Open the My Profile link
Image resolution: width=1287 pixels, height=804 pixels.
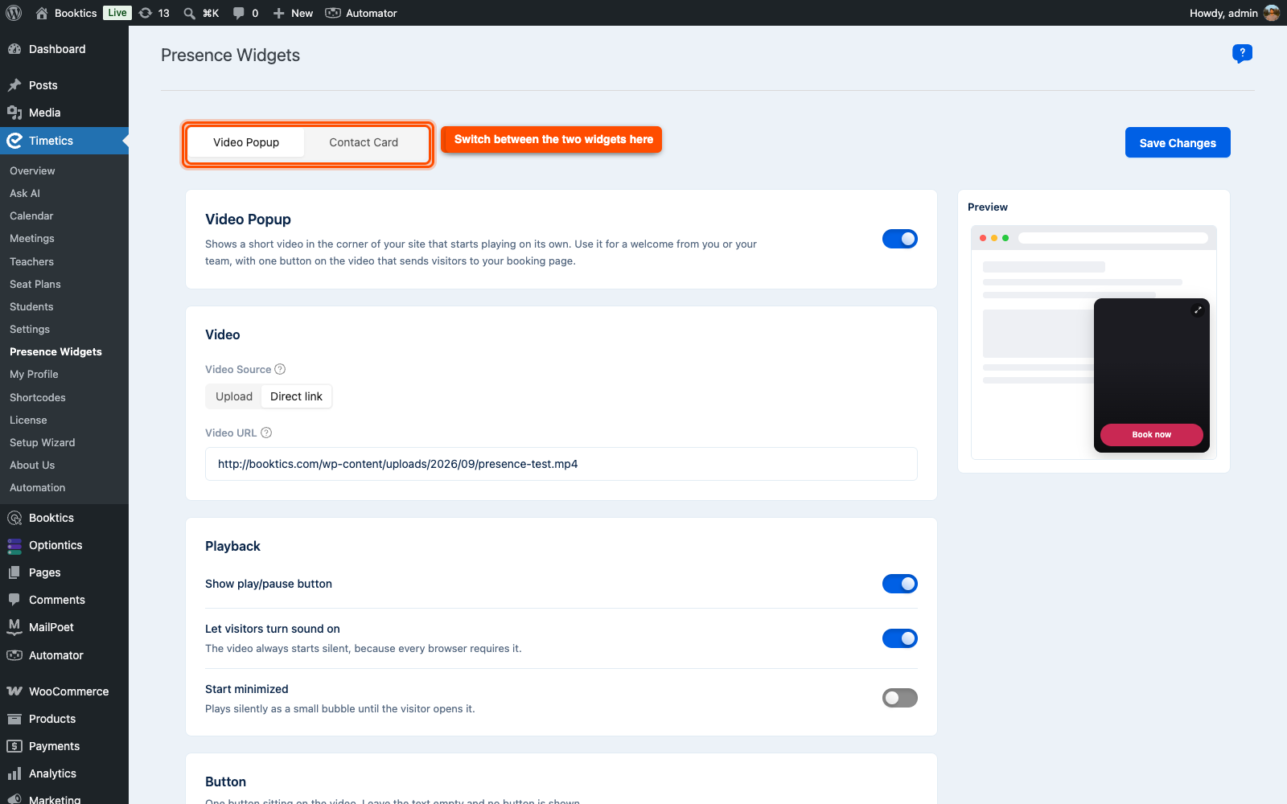tap(34, 374)
